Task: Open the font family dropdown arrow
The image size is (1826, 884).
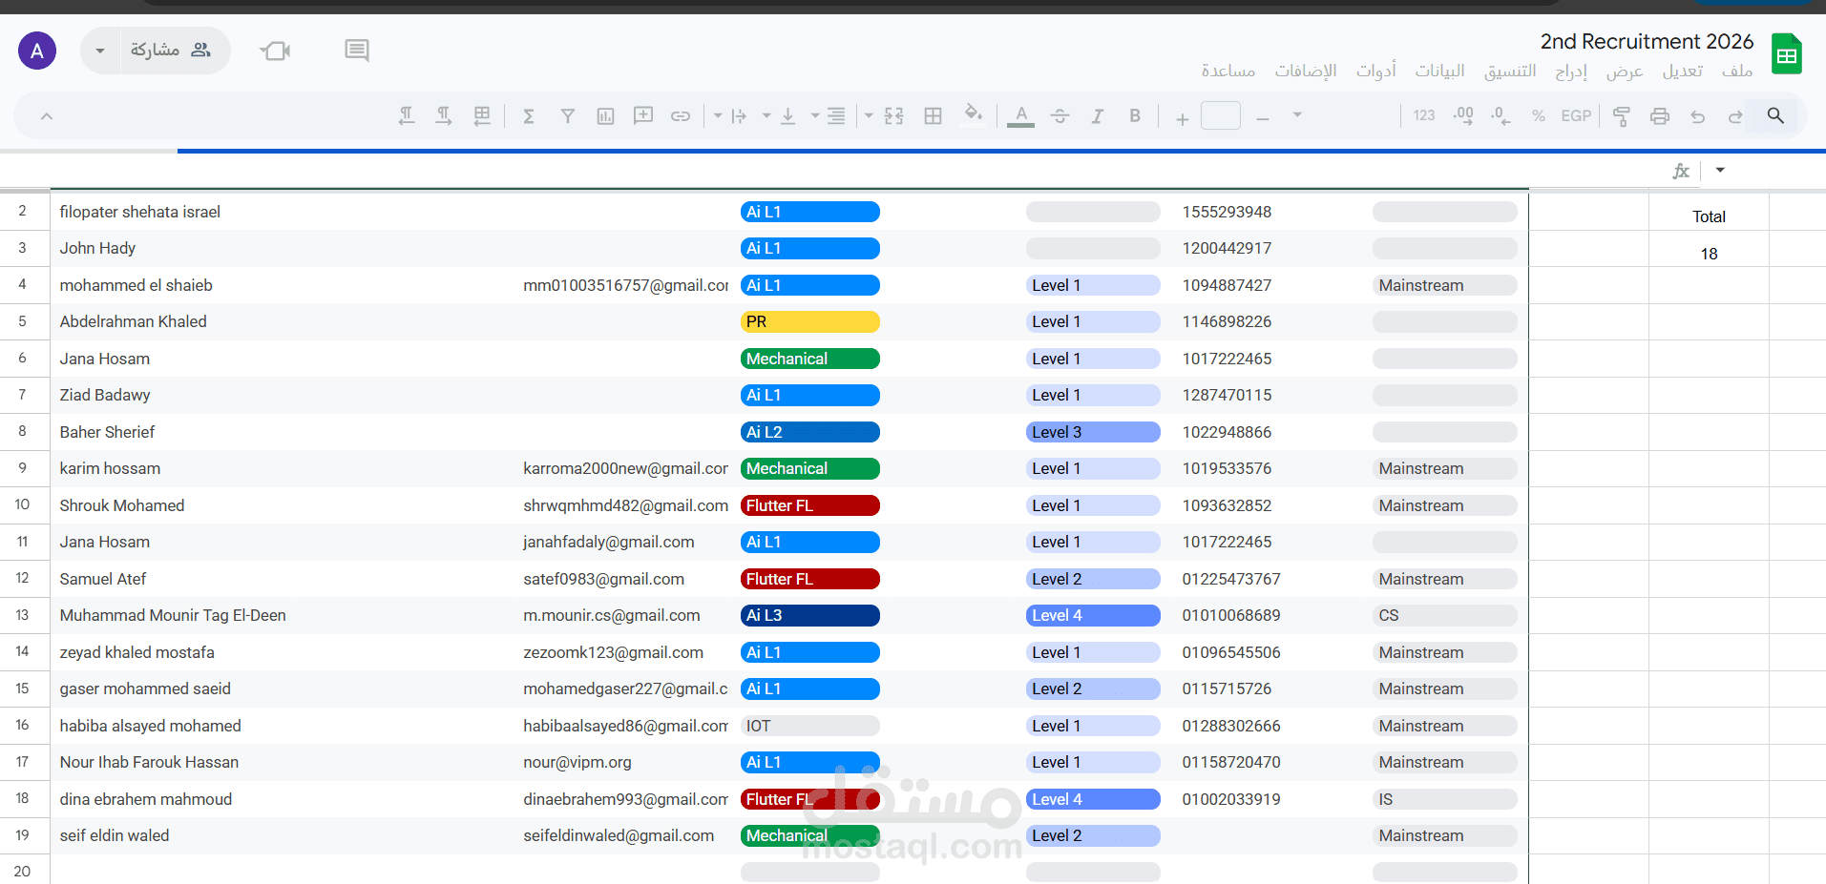Action: 1297,115
